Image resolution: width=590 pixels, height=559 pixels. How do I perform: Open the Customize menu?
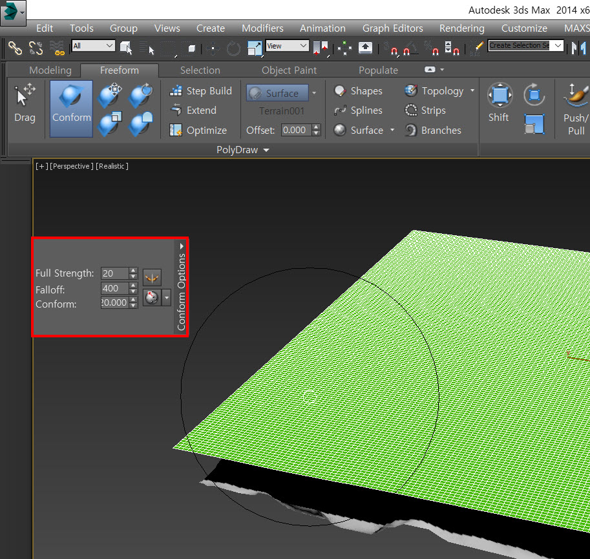524,28
